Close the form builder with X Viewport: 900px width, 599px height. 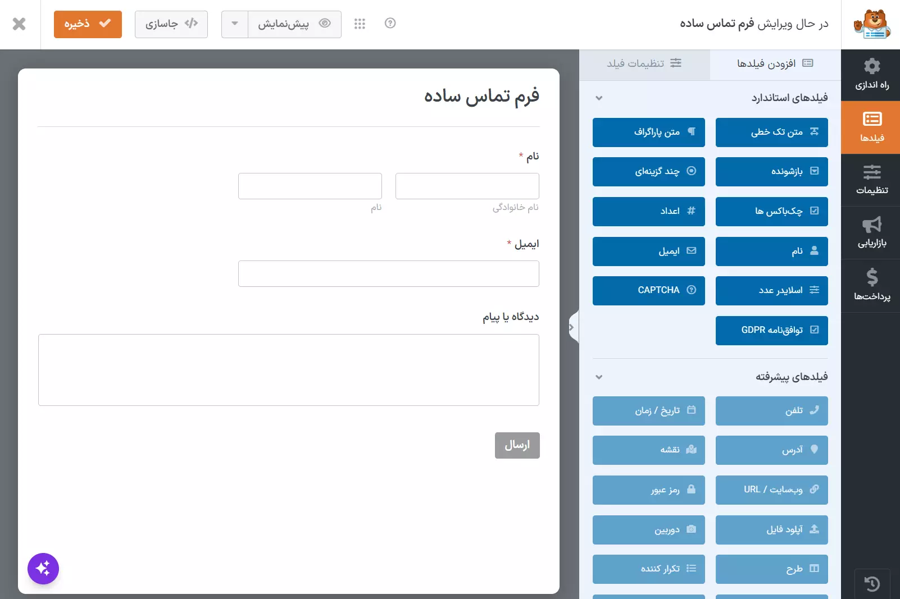[x=19, y=24]
